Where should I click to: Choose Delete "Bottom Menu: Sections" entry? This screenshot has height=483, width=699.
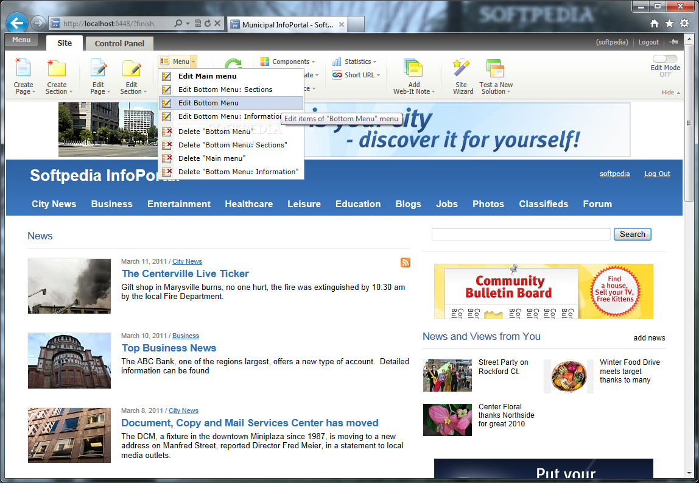click(231, 145)
